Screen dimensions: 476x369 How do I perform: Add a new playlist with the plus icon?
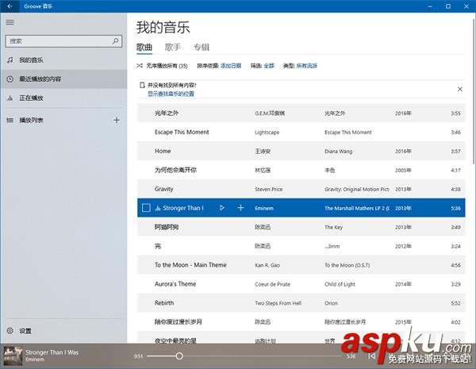(x=117, y=121)
